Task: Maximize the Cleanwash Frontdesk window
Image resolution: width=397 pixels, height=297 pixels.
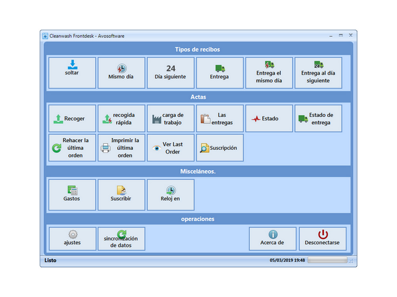Action: (341, 36)
